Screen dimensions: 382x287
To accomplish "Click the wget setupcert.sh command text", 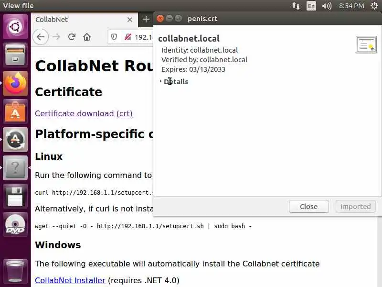I will tap(143, 226).
